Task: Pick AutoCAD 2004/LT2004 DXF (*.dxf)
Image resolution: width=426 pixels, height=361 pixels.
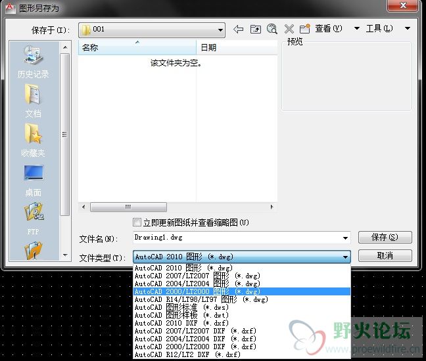Action: (242, 339)
